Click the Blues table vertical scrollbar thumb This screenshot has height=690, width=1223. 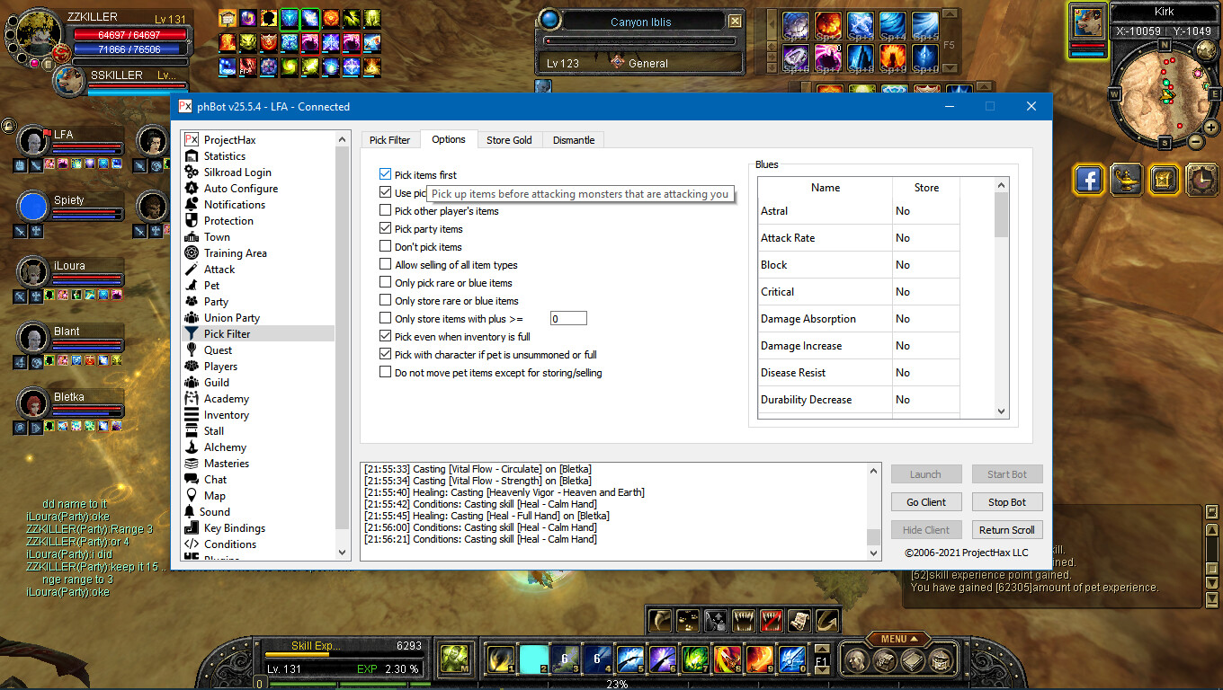1002,216
